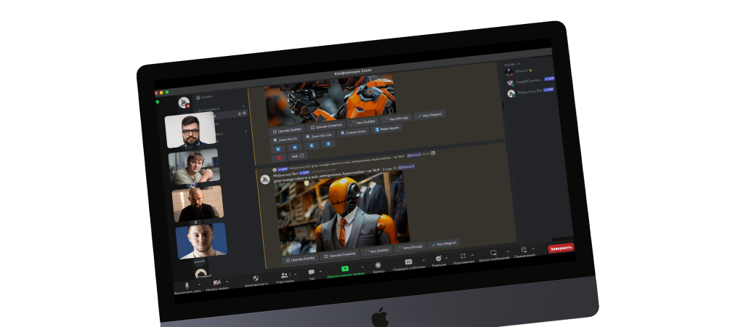Click the Zoom Out 2x button

[x=285, y=140]
